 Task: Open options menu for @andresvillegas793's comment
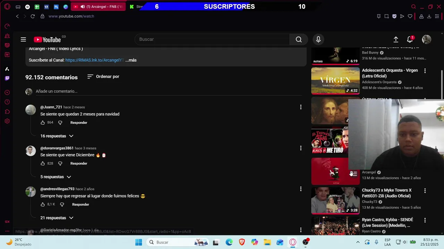[x=301, y=189]
